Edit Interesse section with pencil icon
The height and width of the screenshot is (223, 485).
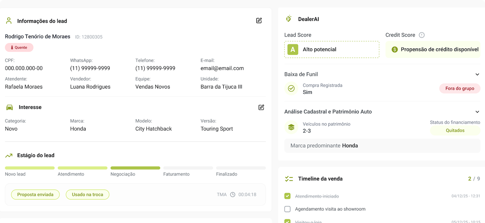pyautogui.click(x=261, y=107)
